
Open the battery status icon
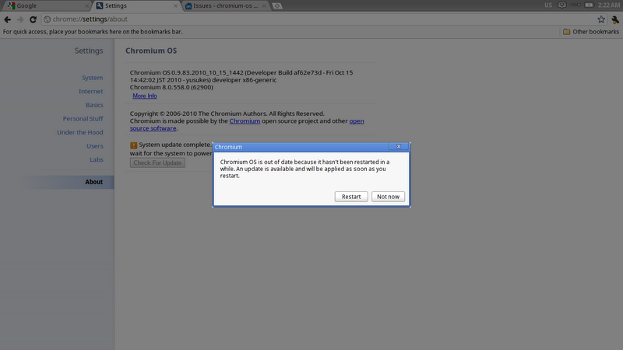coord(590,5)
